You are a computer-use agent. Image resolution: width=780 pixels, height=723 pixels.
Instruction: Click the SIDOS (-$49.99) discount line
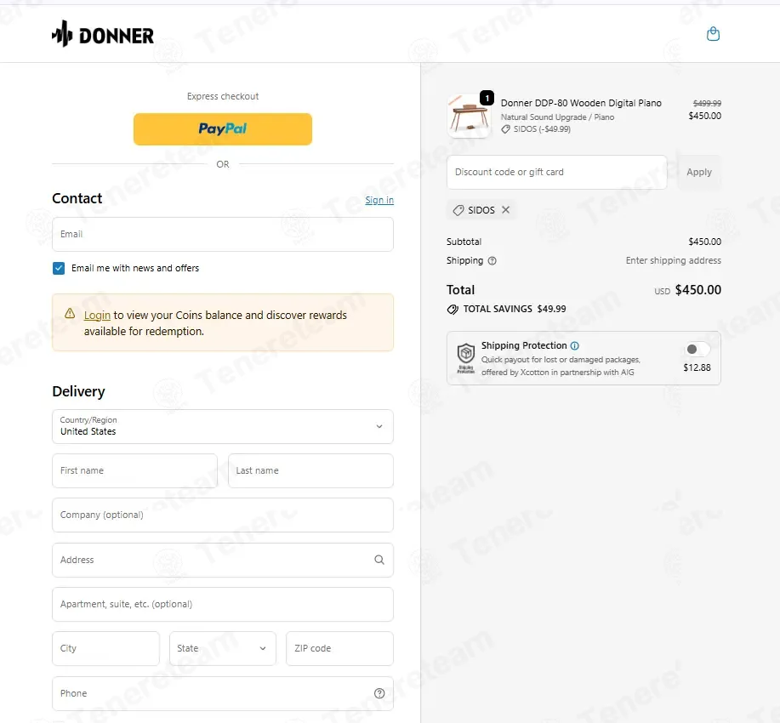pos(536,129)
